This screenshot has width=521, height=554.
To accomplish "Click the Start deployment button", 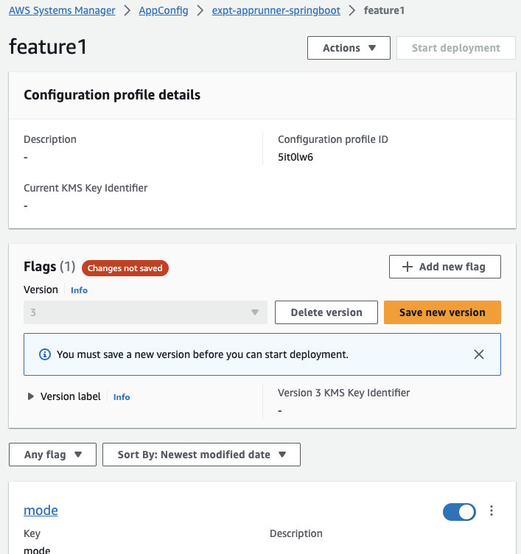I will point(456,48).
